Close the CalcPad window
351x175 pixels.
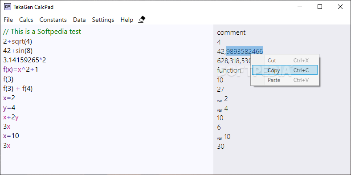pyautogui.click(x=340, y=7)
